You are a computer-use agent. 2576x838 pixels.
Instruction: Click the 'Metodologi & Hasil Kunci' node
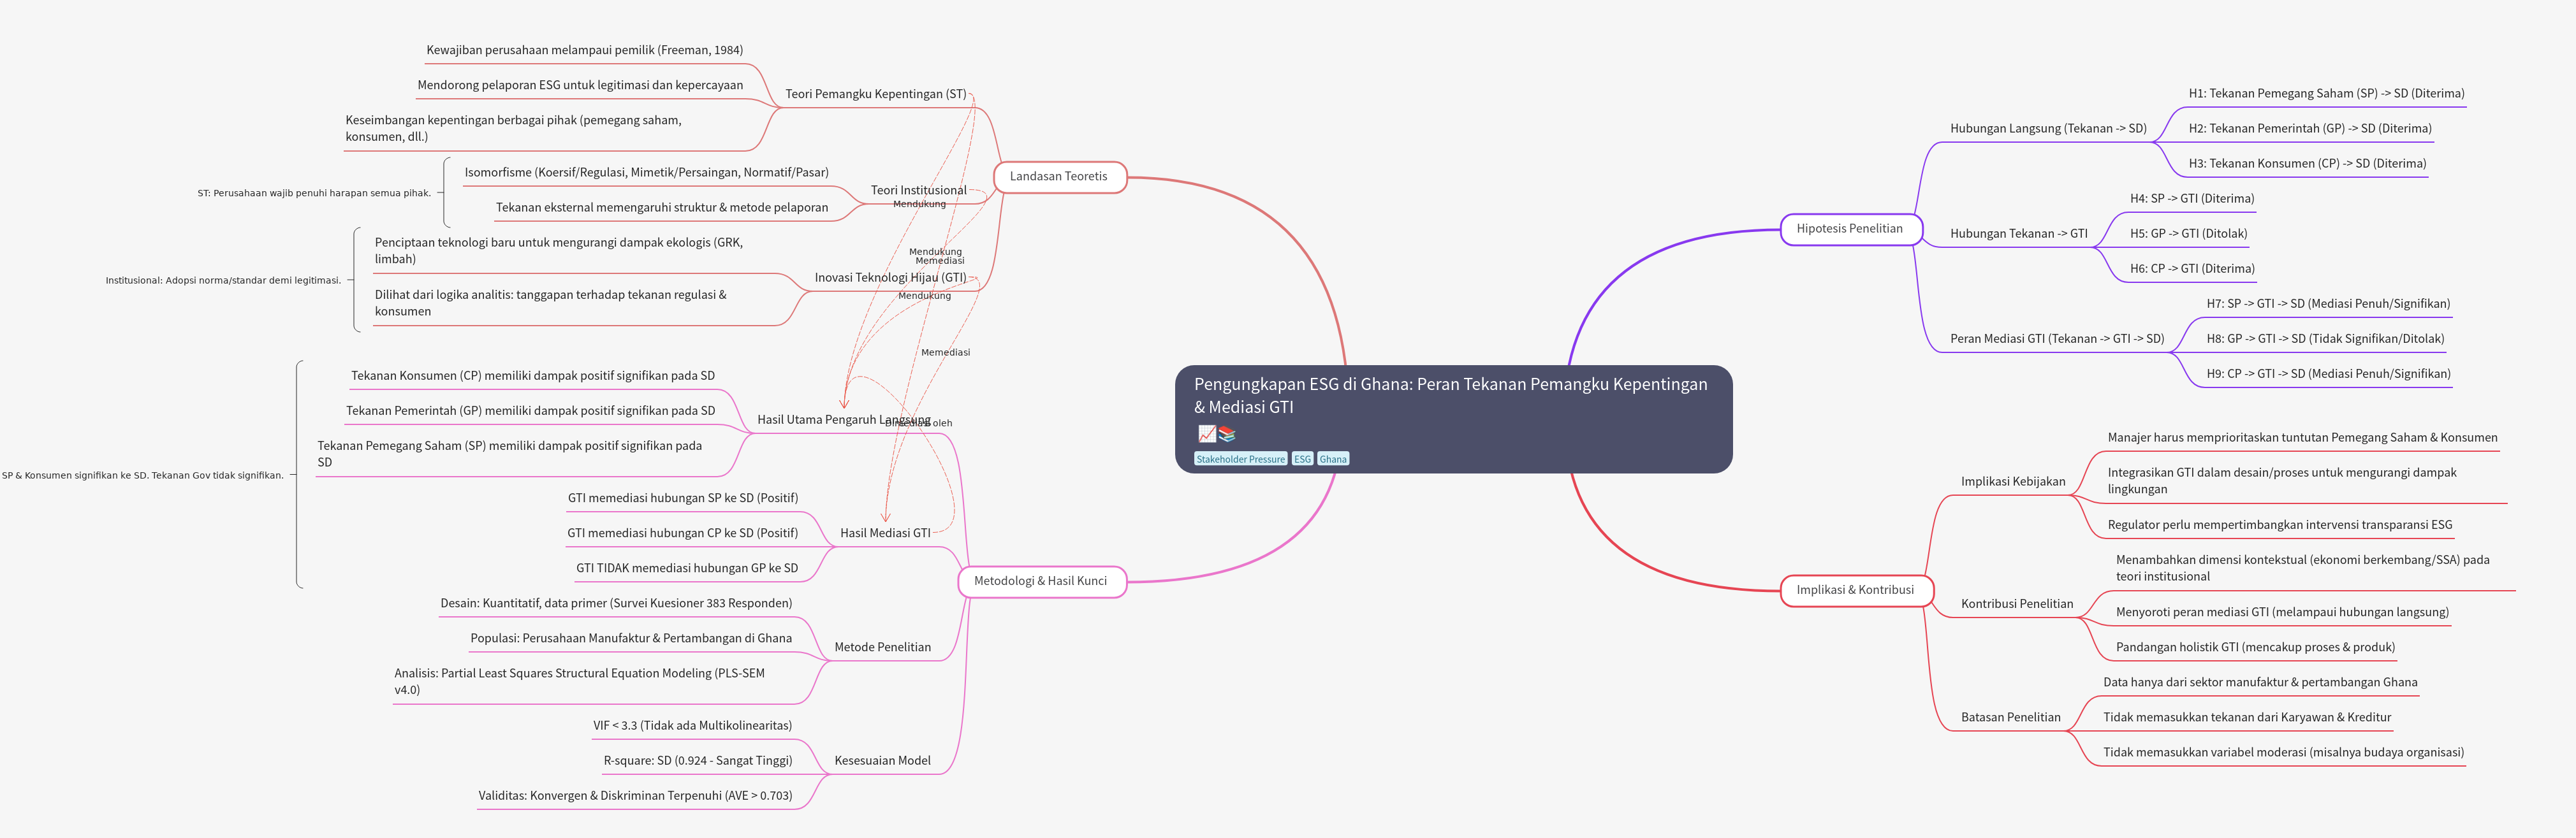[x=1040, y=581]
